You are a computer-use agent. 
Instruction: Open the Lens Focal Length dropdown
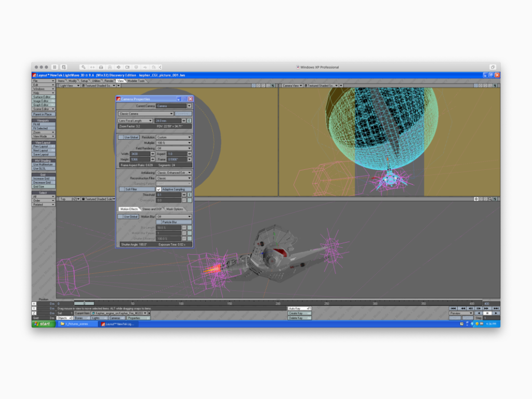[x=136, y=121]
